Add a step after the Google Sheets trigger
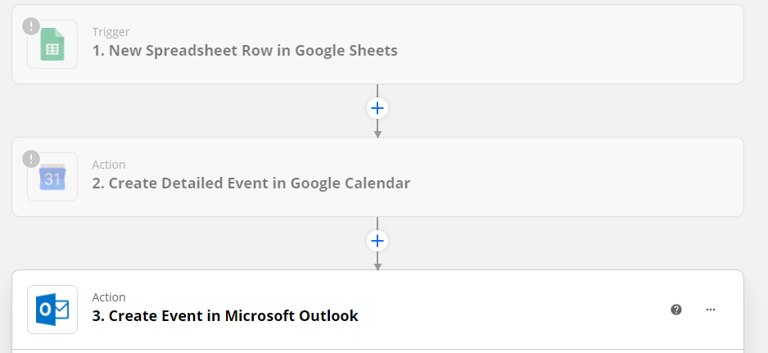The width and height of the screenshot is (768, 353). tap(377, 108)
